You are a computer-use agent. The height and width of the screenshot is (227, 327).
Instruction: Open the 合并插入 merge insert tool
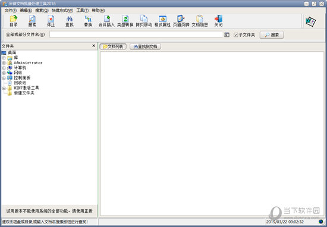click(x=106, y=21)
